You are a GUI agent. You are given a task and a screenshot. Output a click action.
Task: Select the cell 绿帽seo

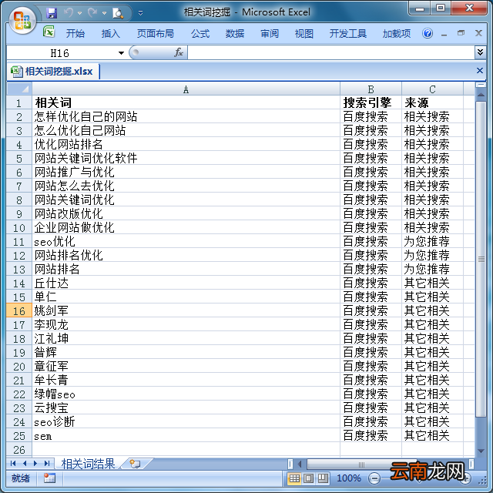[x=186, y=394]
